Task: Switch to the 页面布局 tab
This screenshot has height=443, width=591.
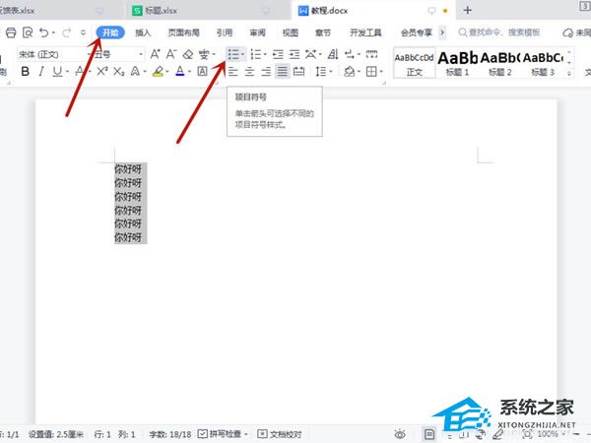Action: [183, 32]
